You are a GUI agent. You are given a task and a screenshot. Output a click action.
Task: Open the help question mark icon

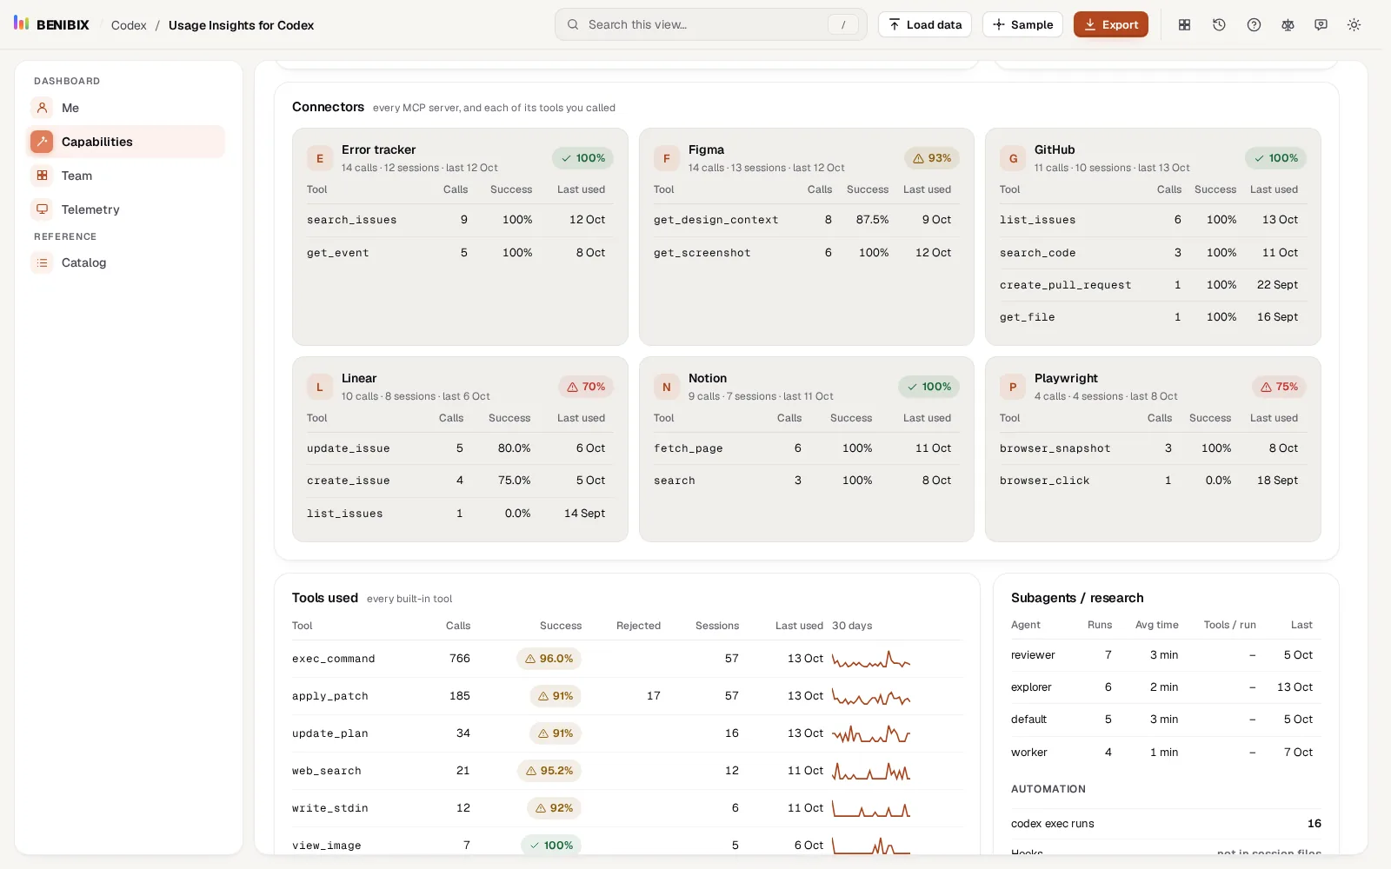(1254, 25)
